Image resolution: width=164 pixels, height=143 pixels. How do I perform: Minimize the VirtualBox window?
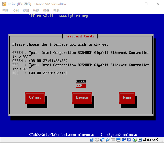pos(135,4)
